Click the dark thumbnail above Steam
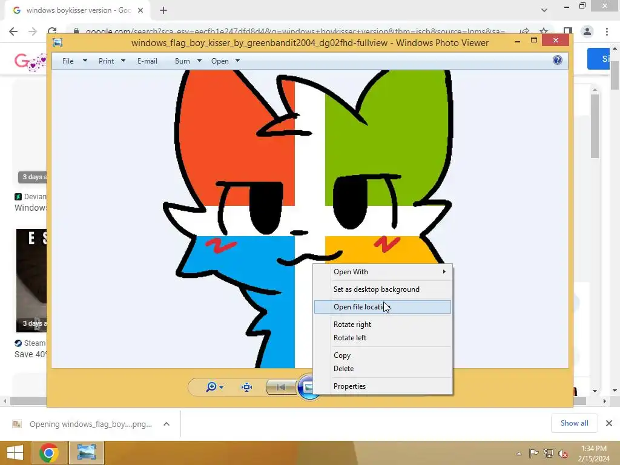 click(31, 280)
